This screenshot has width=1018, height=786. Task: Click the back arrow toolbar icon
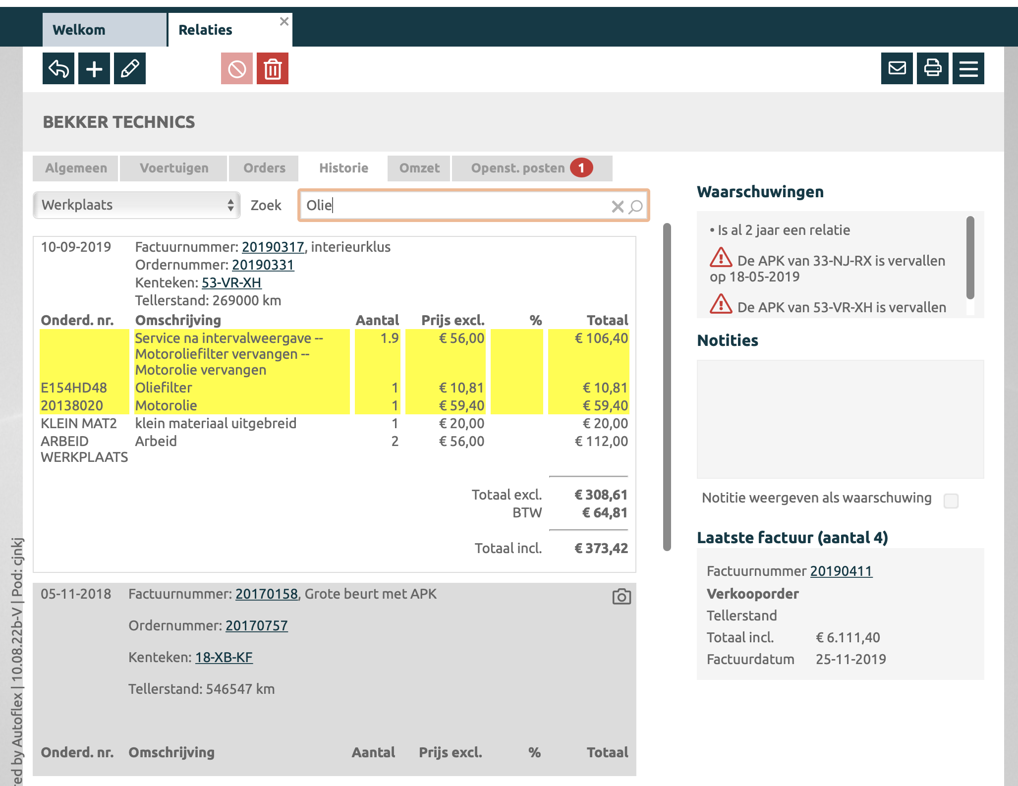[x=58, y=68]
